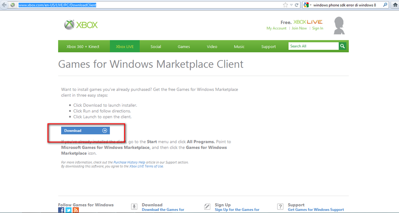The height and width of the screenshot is (213, 399).
Task: Open the Facebook follow icon
Action: (61, 210)
